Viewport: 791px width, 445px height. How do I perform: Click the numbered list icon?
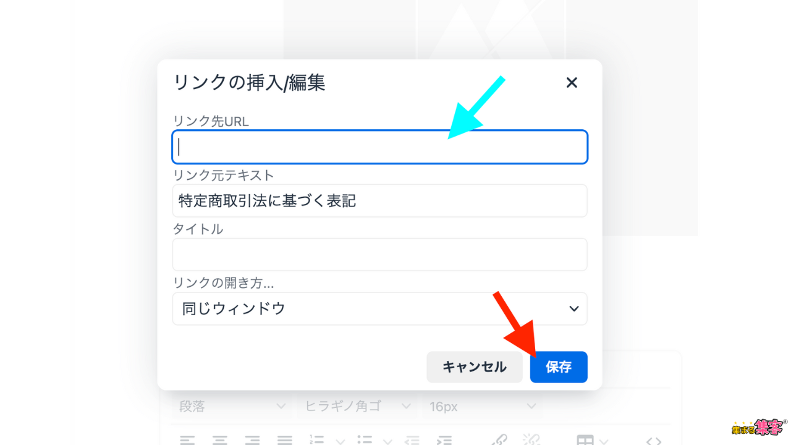[x=317, y=440]
